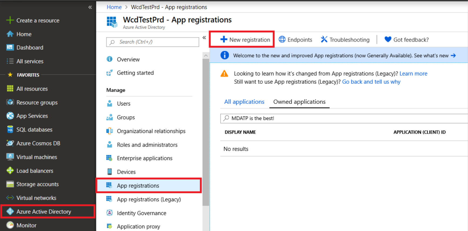Viewport: 468px width, 231px height.
Task: Select the Owned applications tab
Action: (299, 102)
